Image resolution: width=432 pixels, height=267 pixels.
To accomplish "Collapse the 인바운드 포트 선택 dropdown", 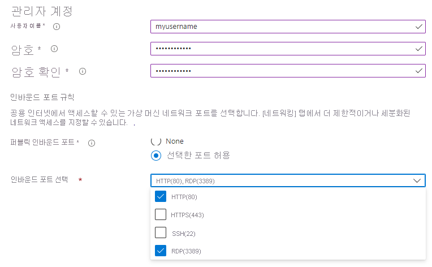I will click(417, 181).
